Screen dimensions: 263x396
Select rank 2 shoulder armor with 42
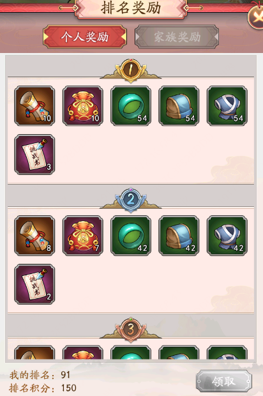(179, 236)
